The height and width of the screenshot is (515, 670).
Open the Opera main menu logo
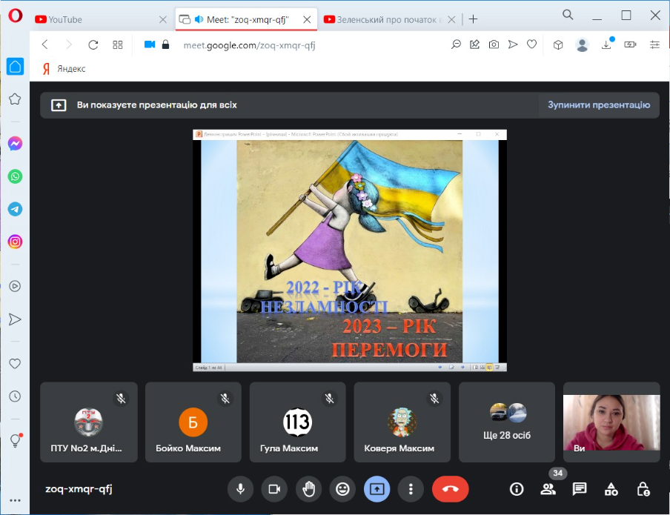[x=16, y=16]
